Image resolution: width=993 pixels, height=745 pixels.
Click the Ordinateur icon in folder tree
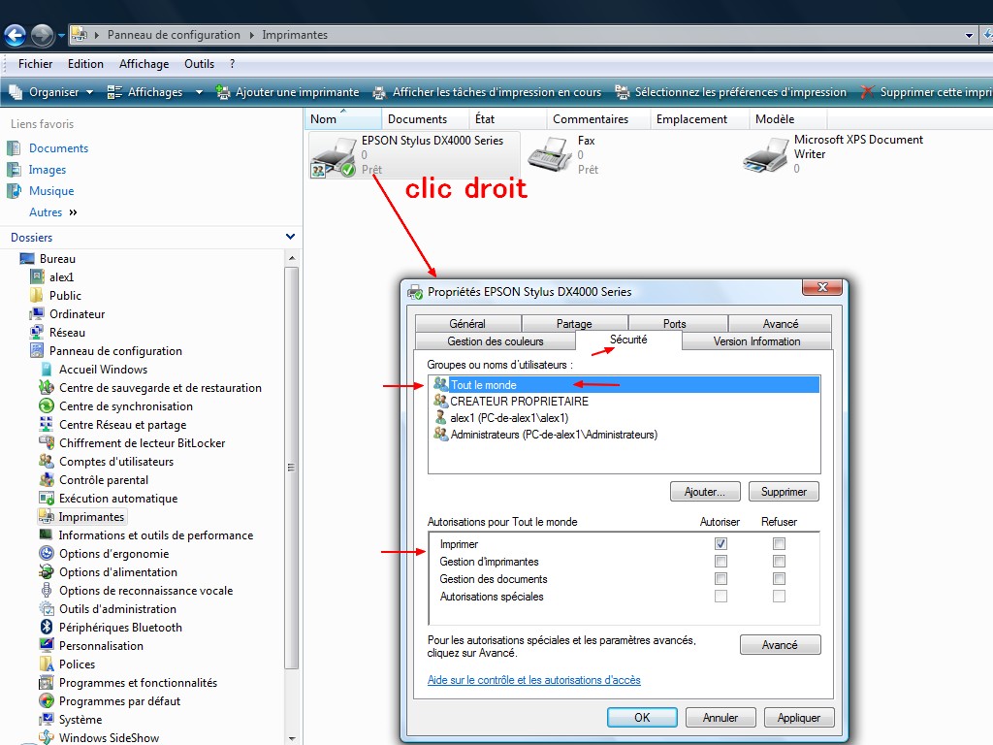click(x=37, y=313)
